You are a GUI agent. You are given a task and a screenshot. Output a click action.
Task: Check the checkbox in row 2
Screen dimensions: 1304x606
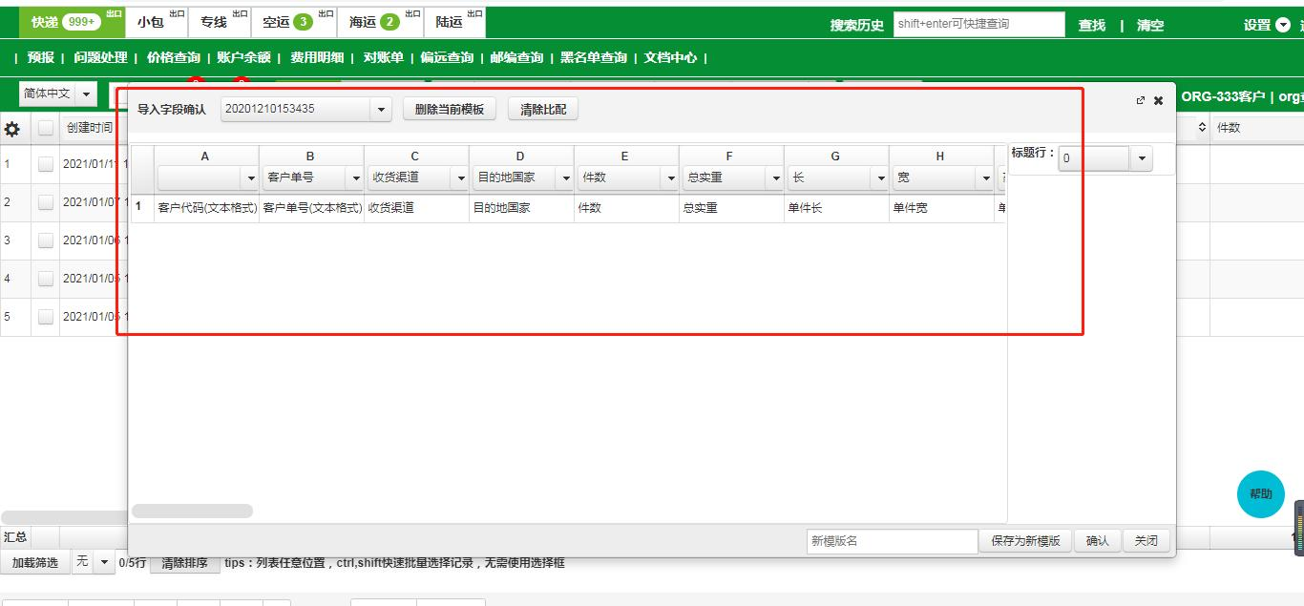click(46, 202)
